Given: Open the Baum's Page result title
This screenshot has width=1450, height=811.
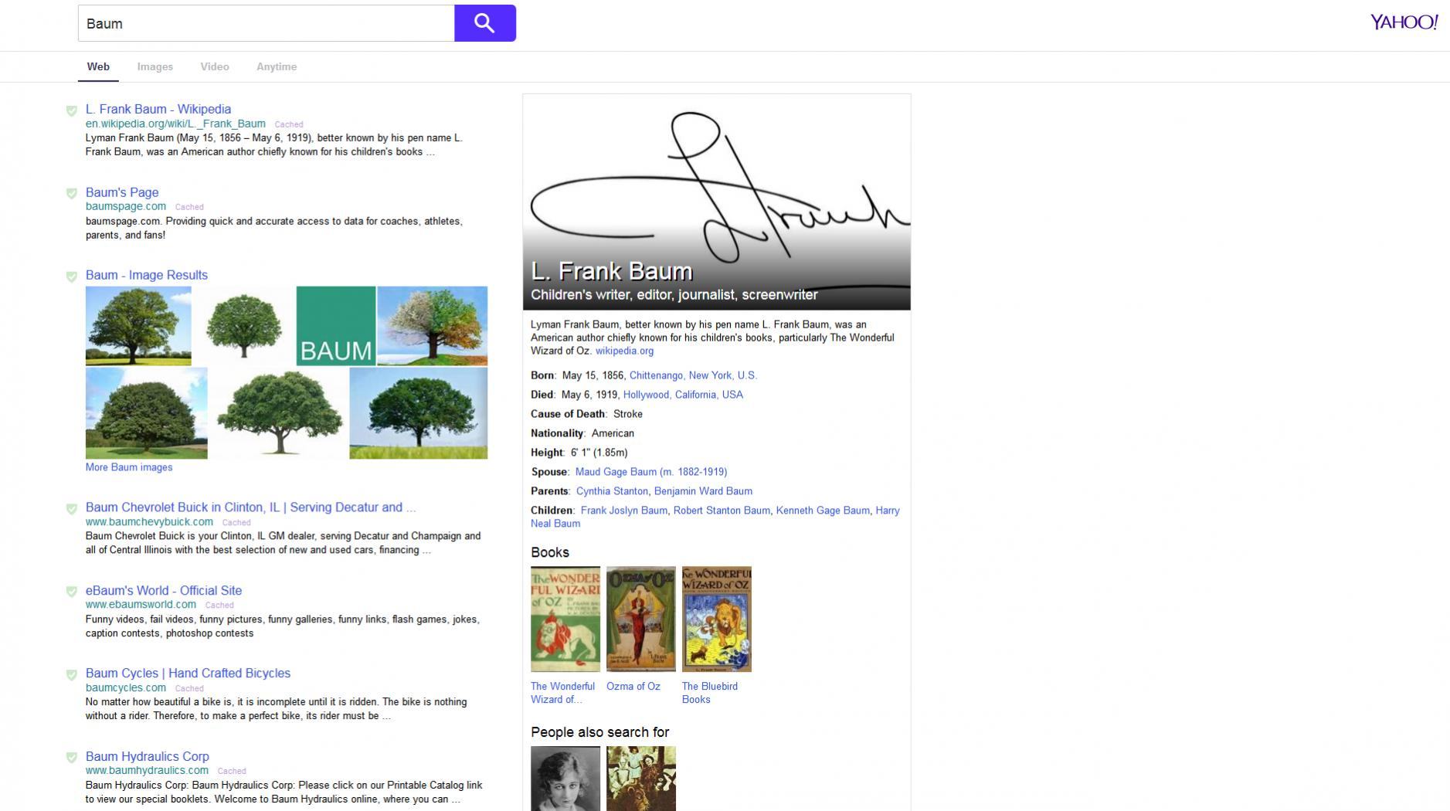Looking at the screenshot, I should [x=122, y=192].
